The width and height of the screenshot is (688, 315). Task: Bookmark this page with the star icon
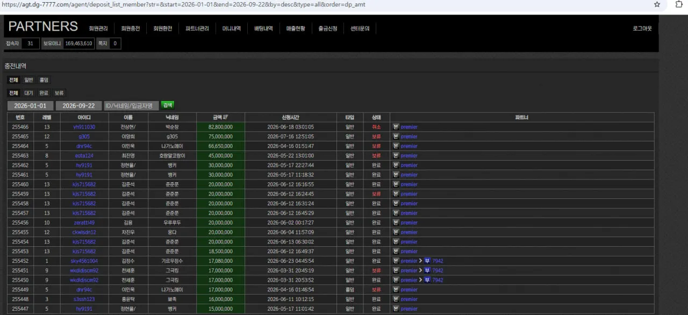pyautogui.click(x=657, y=4)
